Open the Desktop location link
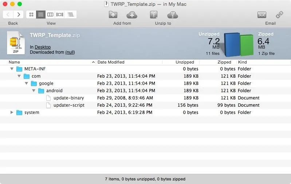Image resolution: width=291 pixels, height=184 pixels. pos(43,47)
